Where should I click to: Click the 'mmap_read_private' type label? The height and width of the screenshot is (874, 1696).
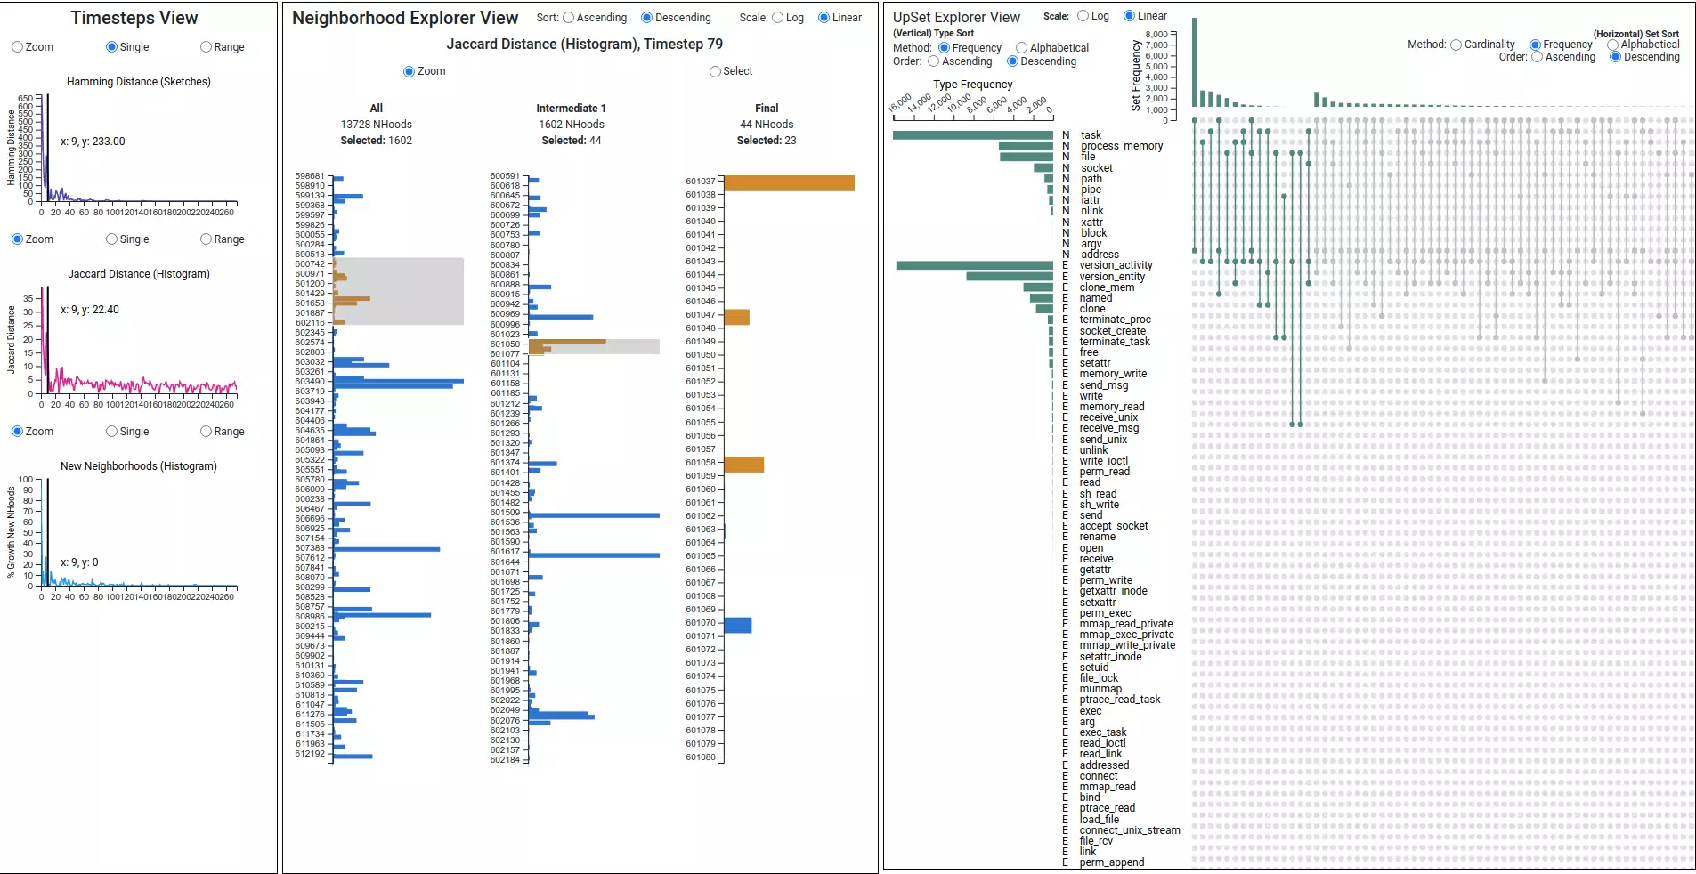[x=1126, y=624]
